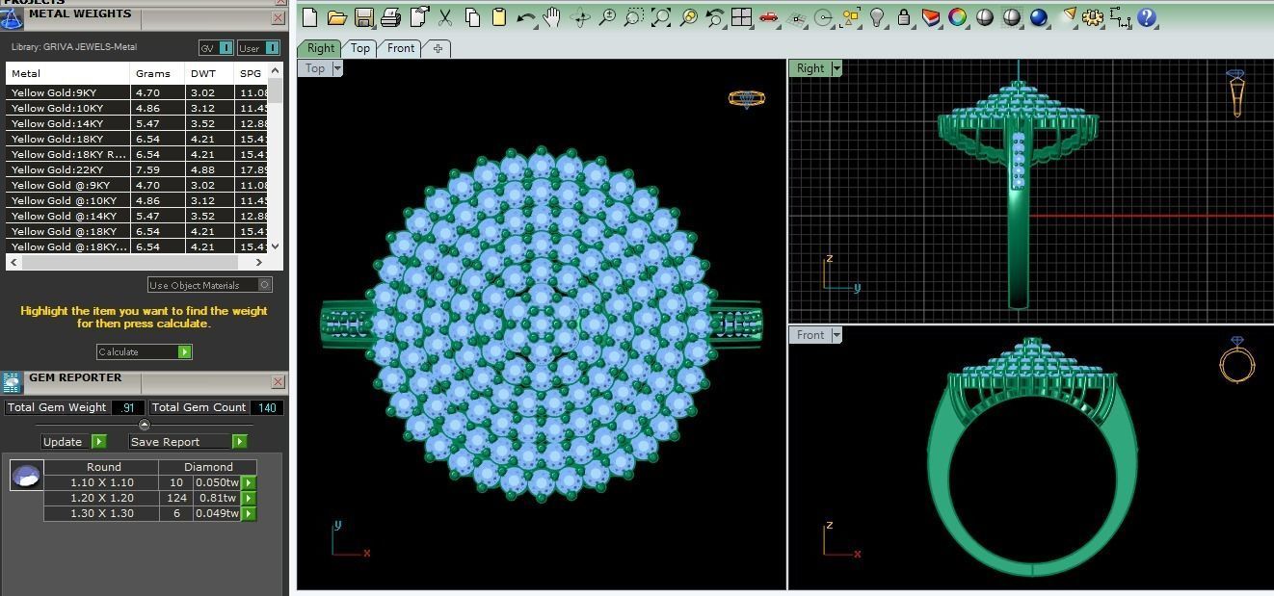Viewport: 1274px width, 596px height.
Task: Choose the Zoom window tool
Action: pos(634,16)
